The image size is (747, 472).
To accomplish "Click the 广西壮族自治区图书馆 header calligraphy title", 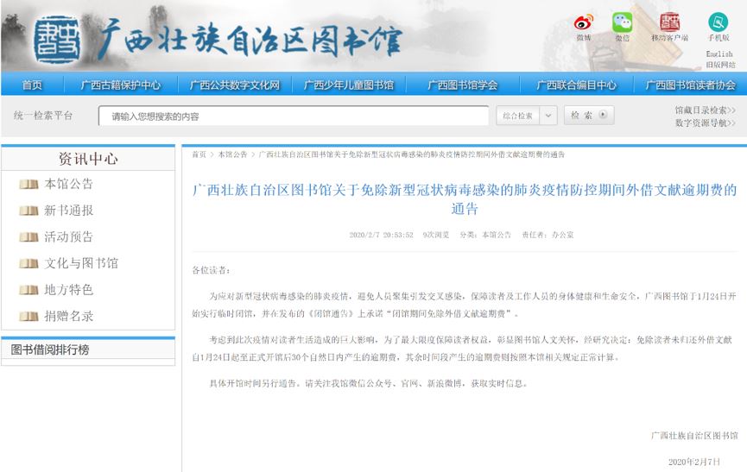I will point(251,40).
